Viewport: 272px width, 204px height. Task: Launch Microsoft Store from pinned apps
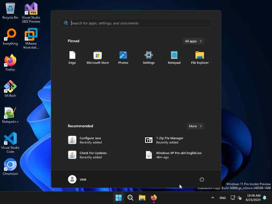(x=98, y=58)
